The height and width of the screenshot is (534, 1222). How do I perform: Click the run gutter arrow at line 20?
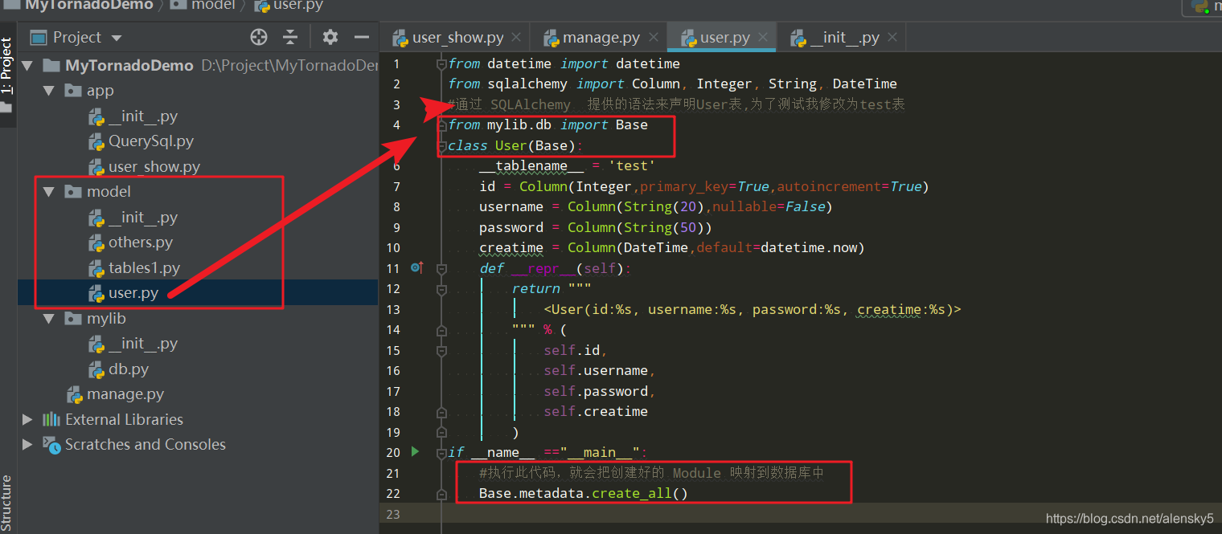415,451
